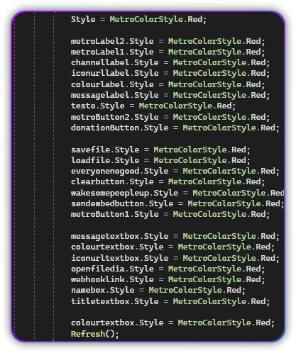Click the line "Style = MetroColorStyle.Red;" at top

tap(138, 19)
